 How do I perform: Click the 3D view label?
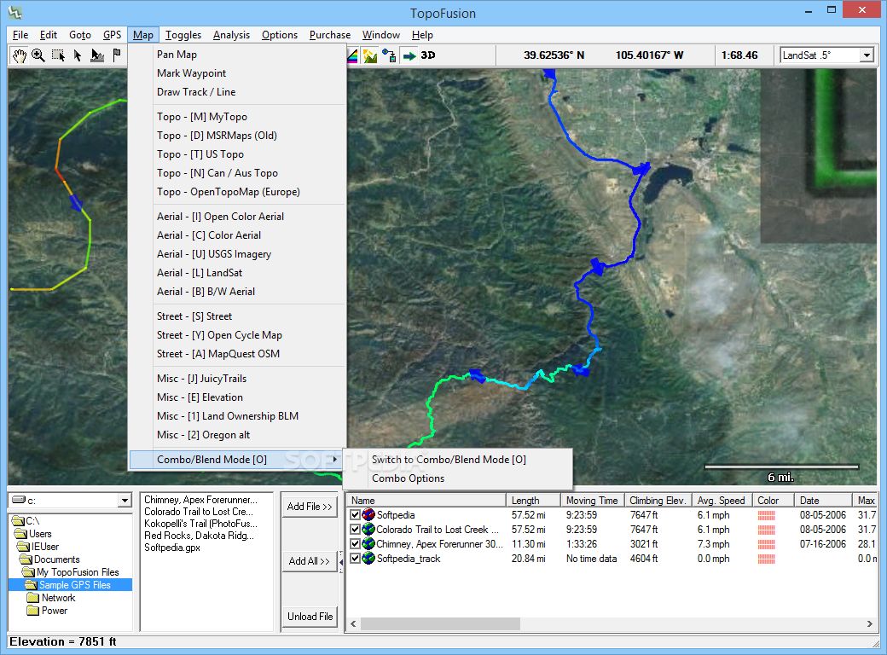pyautogui.click(x=427, y=55)
